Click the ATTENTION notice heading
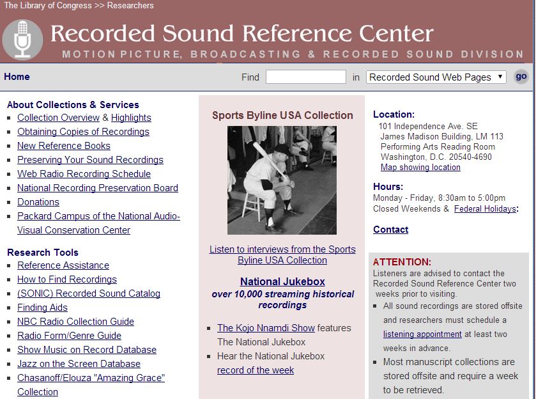536x399 pixels. pyautogui.click(x=402, y=262)
